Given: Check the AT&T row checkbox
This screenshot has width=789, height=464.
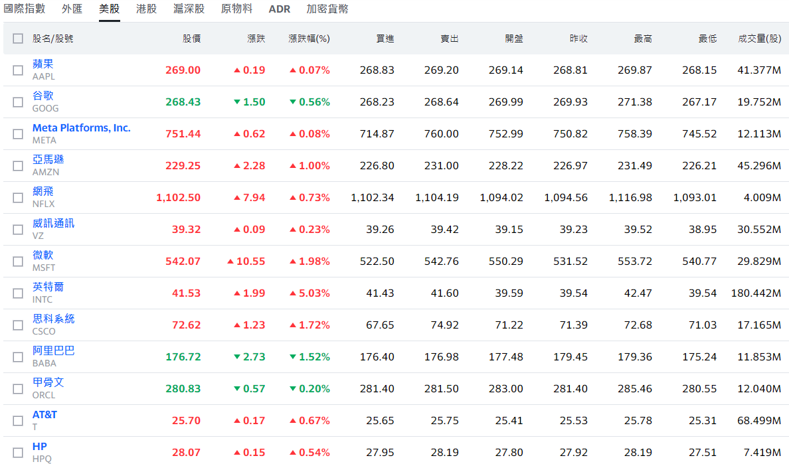Looking at the screenshot, I should click(x=18, y=421).
